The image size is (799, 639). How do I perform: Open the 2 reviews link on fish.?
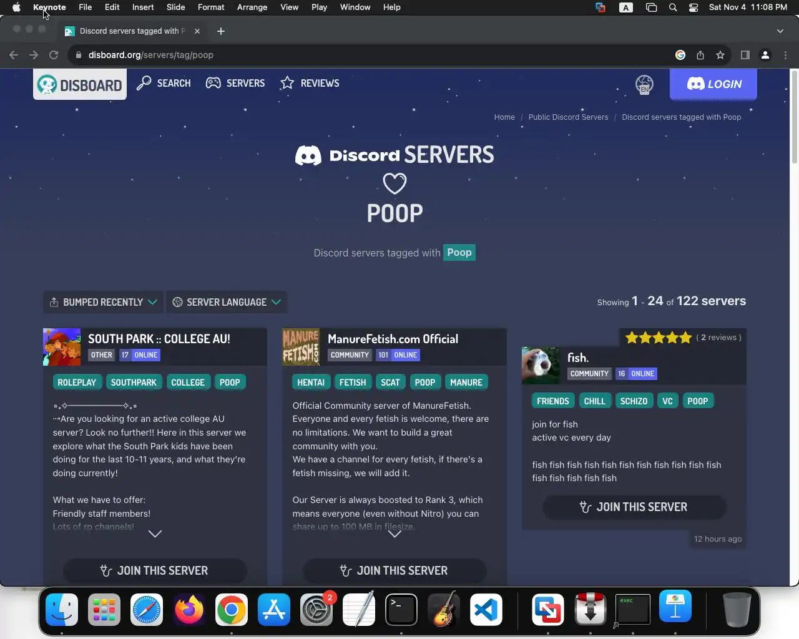tap(718, 338)
